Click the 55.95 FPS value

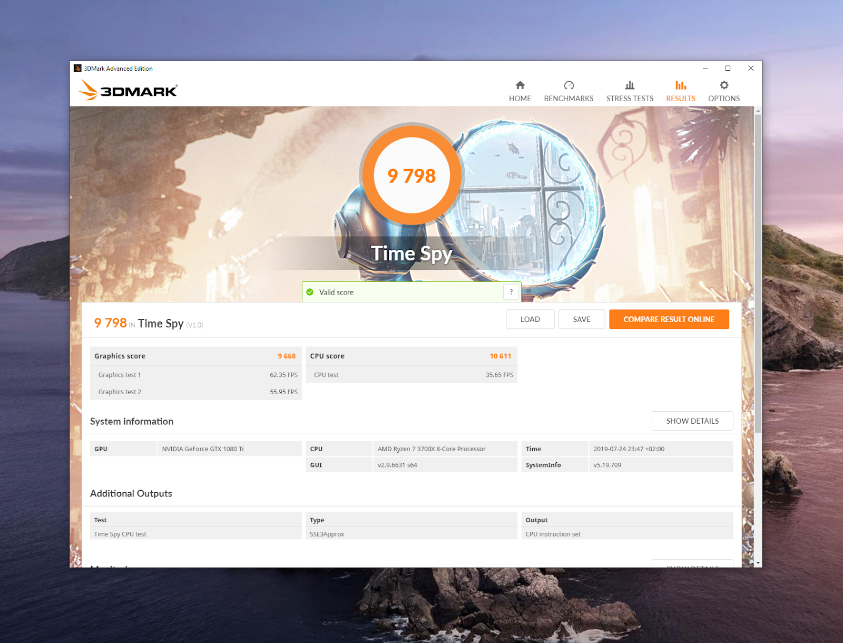[283, 392]
